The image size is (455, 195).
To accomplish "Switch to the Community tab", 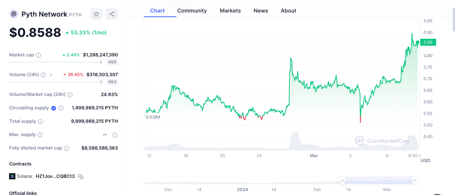I will tap(192, 11).
